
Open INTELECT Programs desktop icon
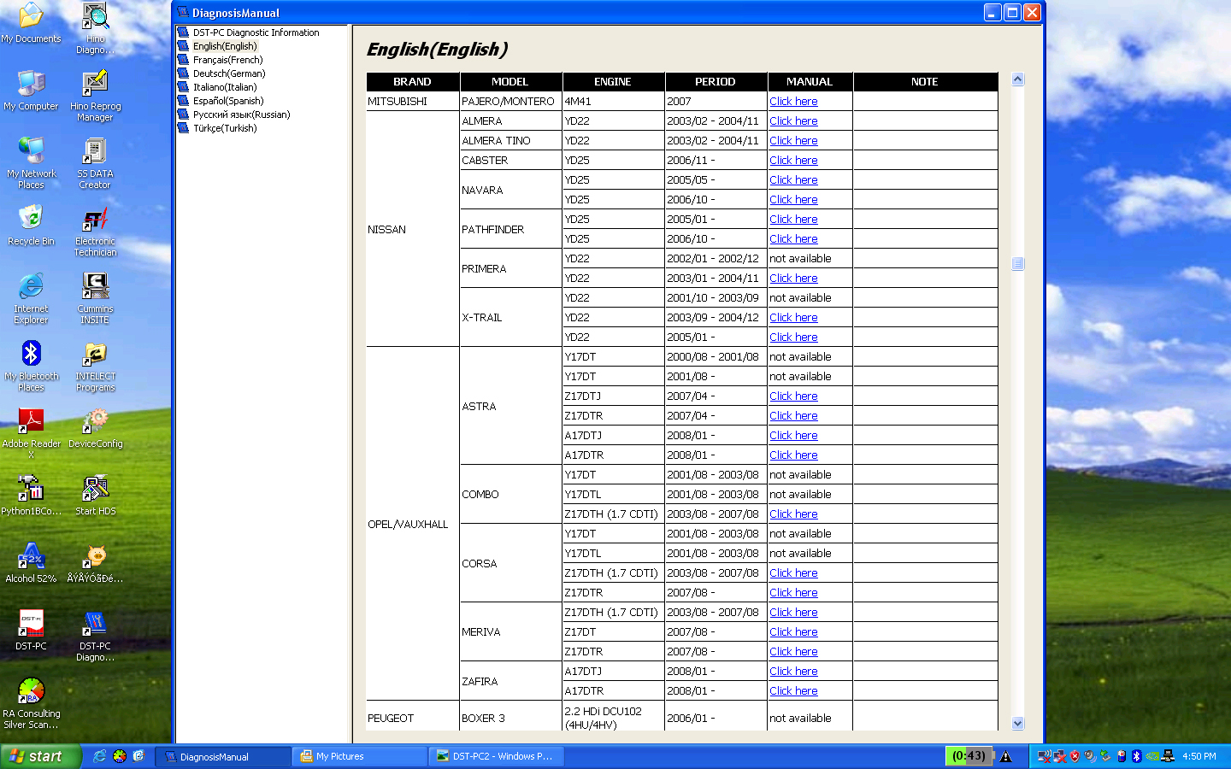pos(95,366)
